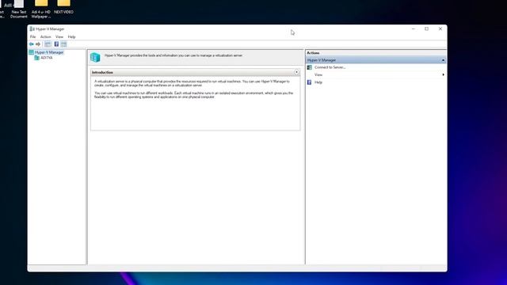Viewport: 507px width, 285px height.
Task: Click the paragraph starting 'You can use virtual machines'
Action: 193,95
